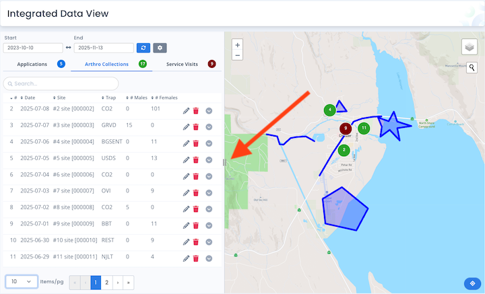Click the locate button on the map
Screen dimensions: 485x294
pos(472,283)
